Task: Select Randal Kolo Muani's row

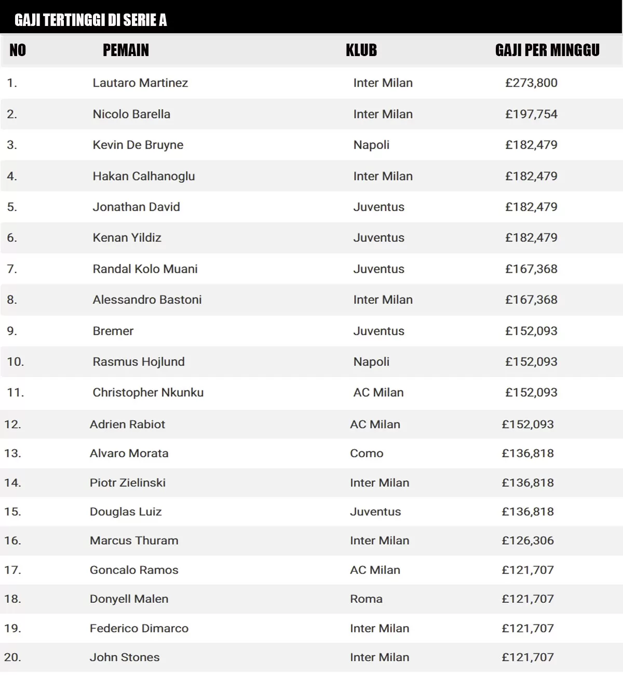Action: pyautogui.click(x=311, y=269)
